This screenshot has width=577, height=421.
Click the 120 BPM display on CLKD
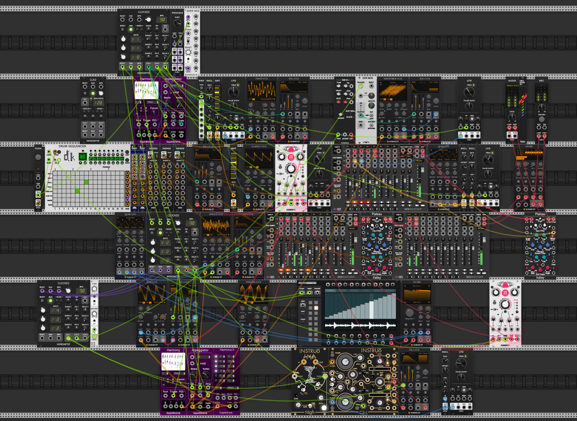coord(99,103)
